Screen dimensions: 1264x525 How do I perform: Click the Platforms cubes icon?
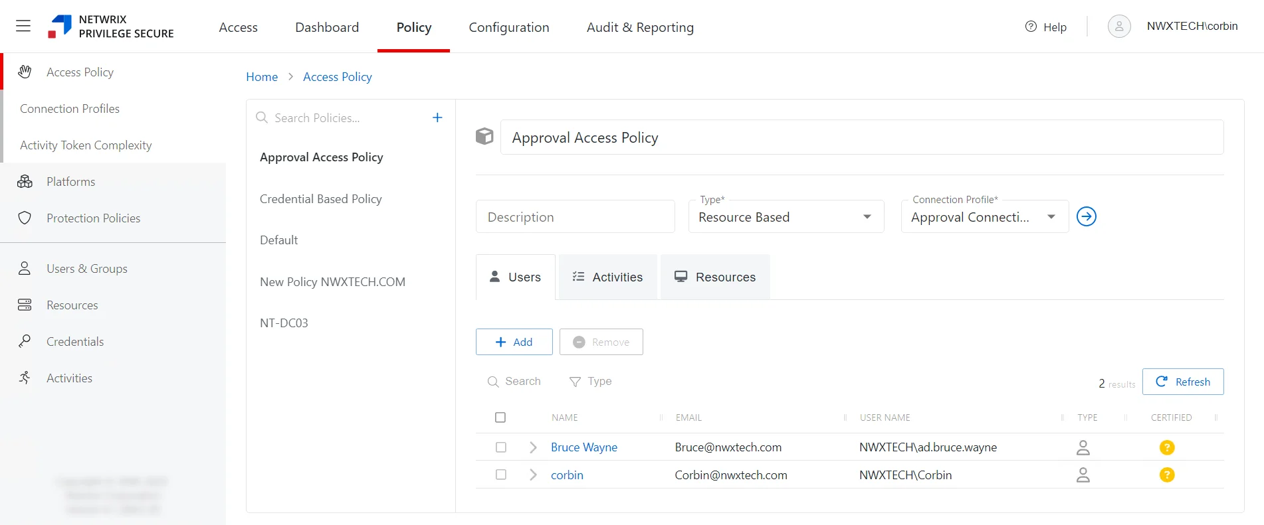click(x=25, y=181)
